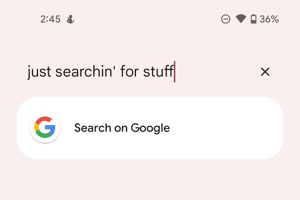The height and width of the screenshot is (200, 300).
Task: Tap the X to clear the search text
Action: pos(265,72)
